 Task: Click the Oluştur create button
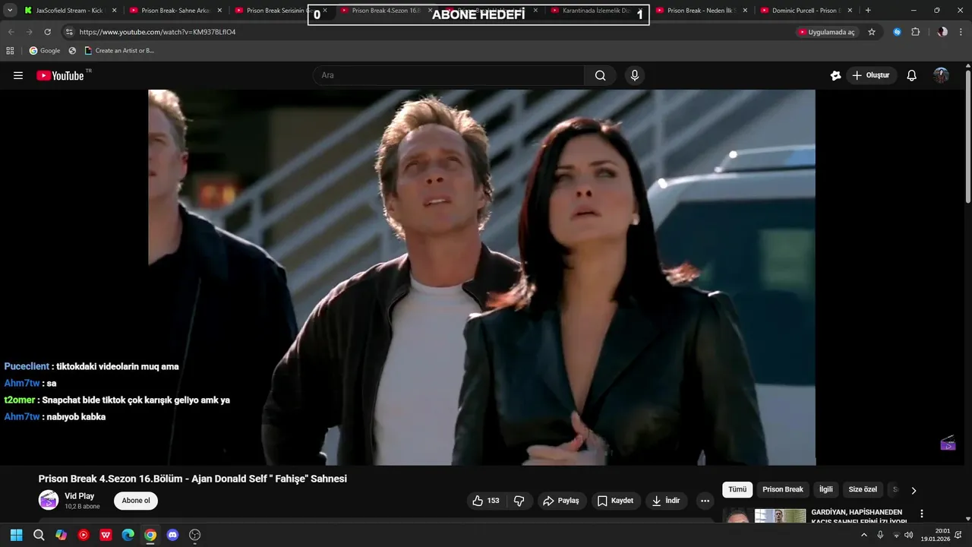pyautogui.click(x=871, y=75)
